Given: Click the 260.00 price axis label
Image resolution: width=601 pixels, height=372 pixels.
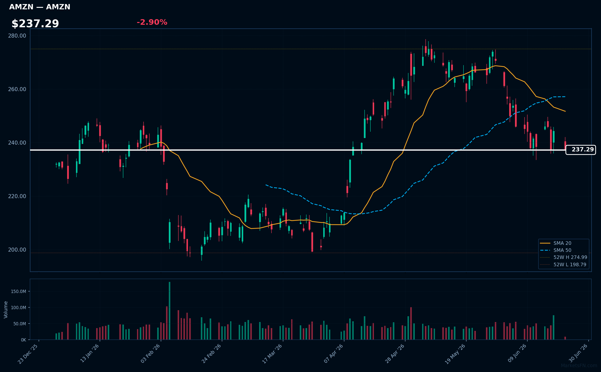Looking at the screenshot, I should point(17,89).
